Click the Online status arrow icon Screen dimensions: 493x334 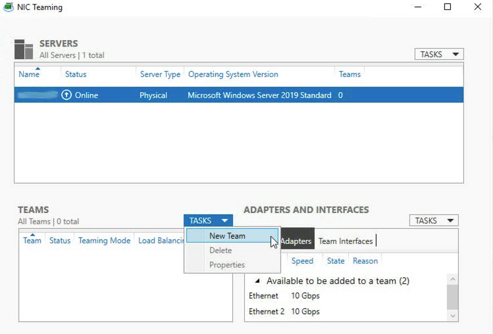(66, 95)
